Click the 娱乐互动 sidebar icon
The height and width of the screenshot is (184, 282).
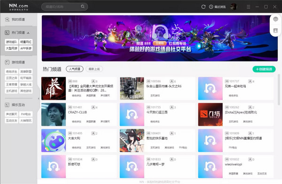[x=7, y=105]
